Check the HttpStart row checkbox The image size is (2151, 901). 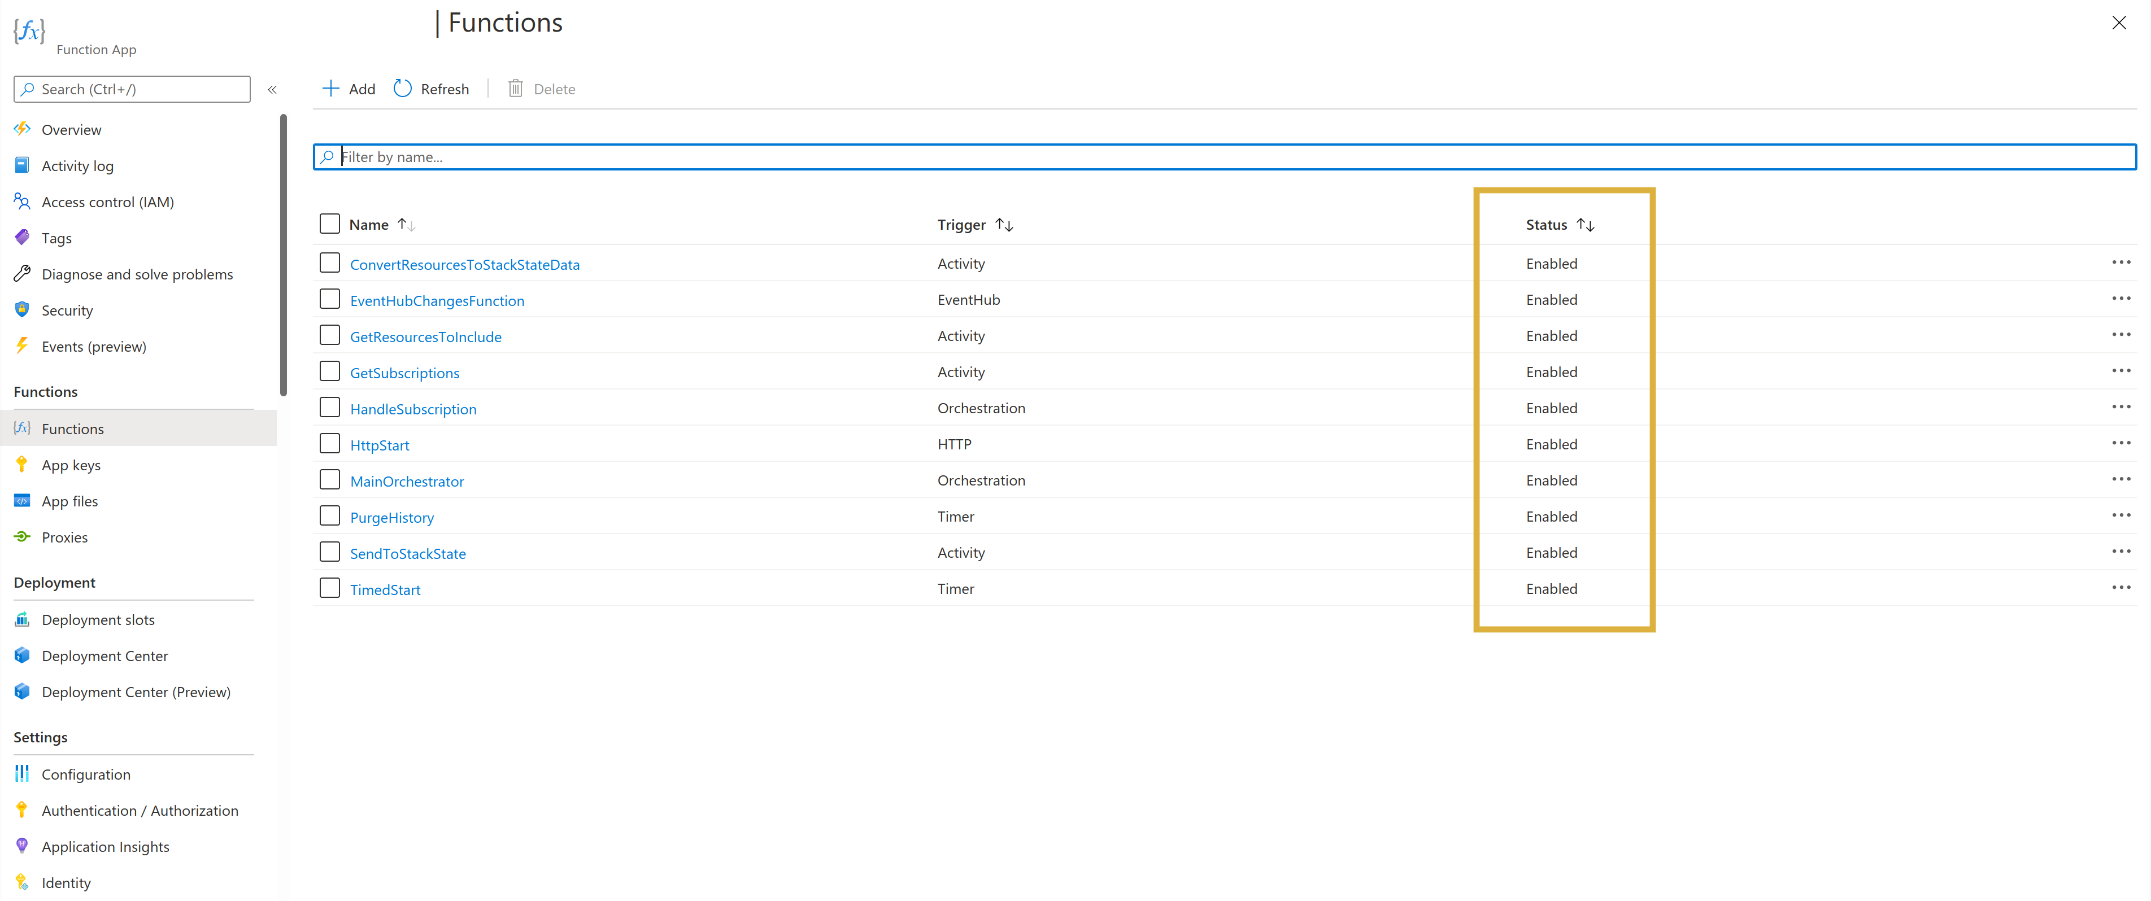point(330,444)
